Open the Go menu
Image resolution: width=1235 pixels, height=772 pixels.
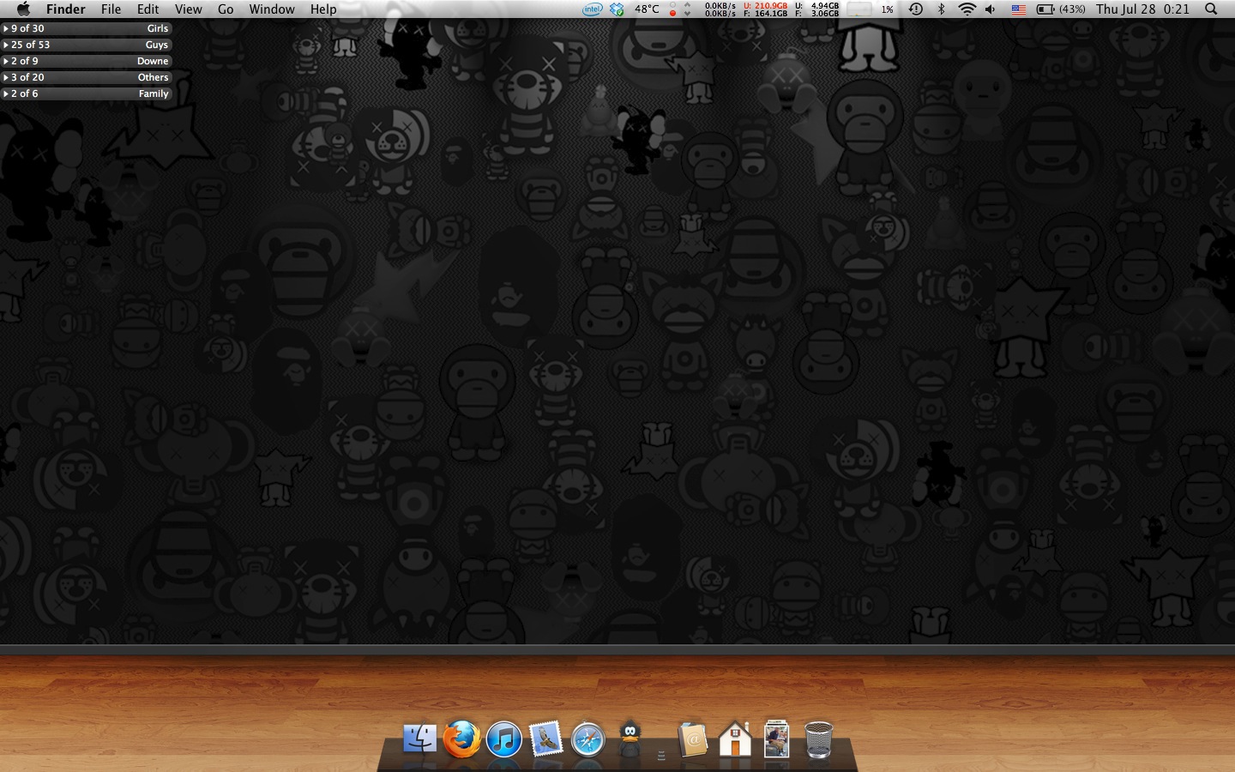[226, 9]
